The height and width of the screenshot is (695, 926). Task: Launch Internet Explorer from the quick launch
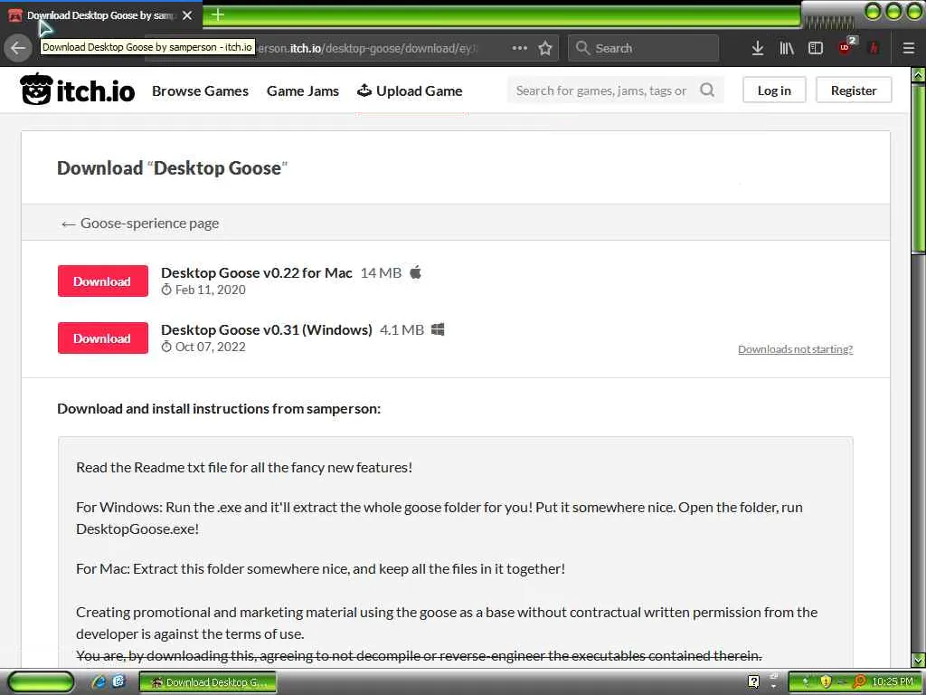tap(99, 682)
